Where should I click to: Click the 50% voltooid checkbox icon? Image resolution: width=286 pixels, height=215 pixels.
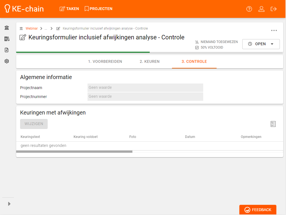(197, 47)
